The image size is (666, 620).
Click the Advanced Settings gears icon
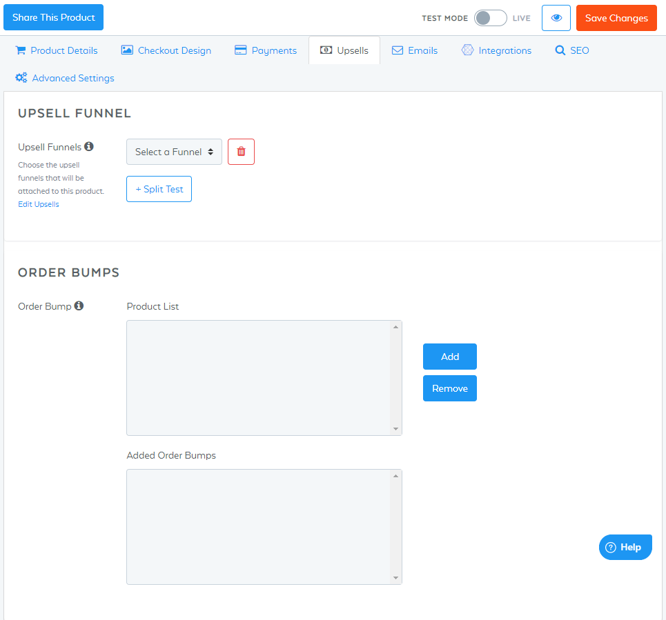click(x=21, y=78)
